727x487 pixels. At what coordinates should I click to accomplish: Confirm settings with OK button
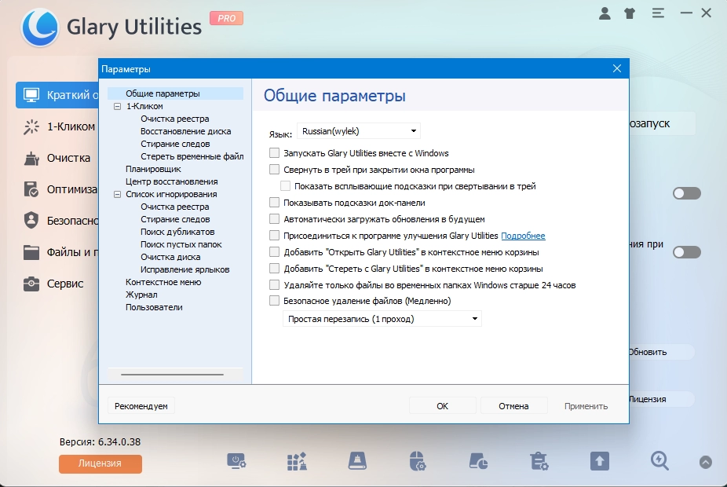coord(442,406)
